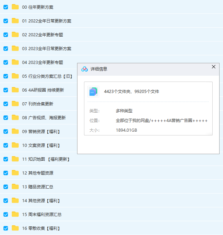The height and width of the screenshot is (235, 223).
Task: Open folder name 16 零散收集【福利】
Action: coord(41,228)
